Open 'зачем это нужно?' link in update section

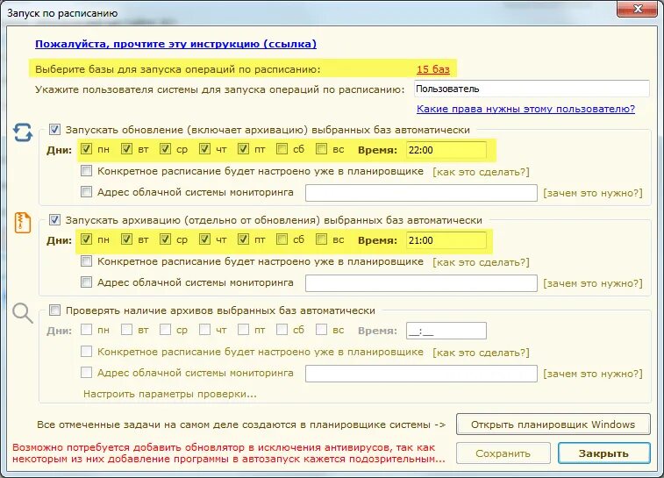pyautogui.click(x=592, y=193)
